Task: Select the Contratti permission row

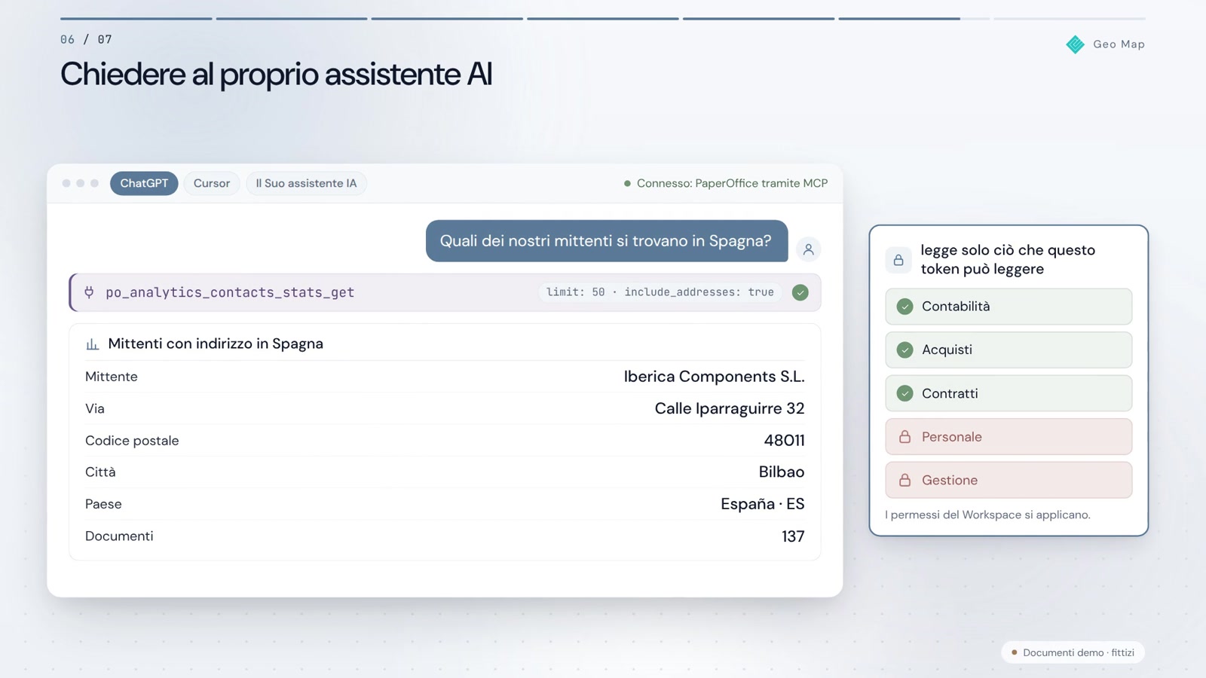Action: 1009,393
